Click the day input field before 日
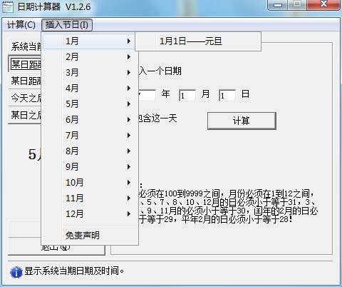 click(x=227, y=96)
